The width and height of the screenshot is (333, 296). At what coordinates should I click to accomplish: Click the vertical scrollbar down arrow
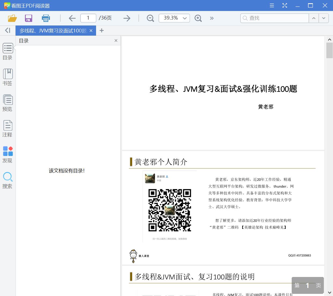[x=330, y=293]
